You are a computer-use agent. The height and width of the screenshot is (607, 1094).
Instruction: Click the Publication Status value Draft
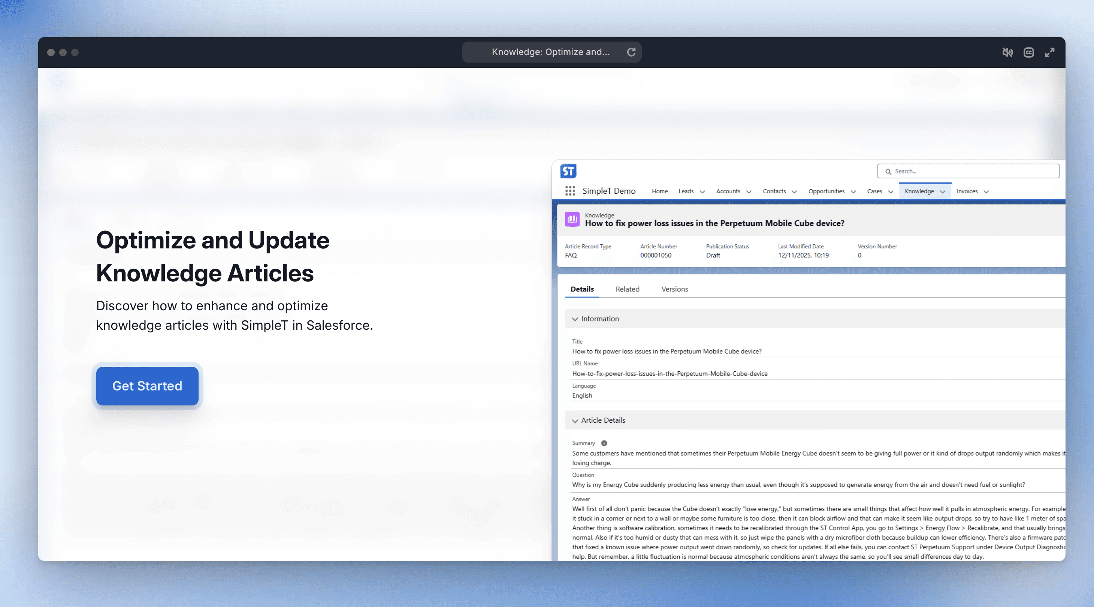(713, 255)
